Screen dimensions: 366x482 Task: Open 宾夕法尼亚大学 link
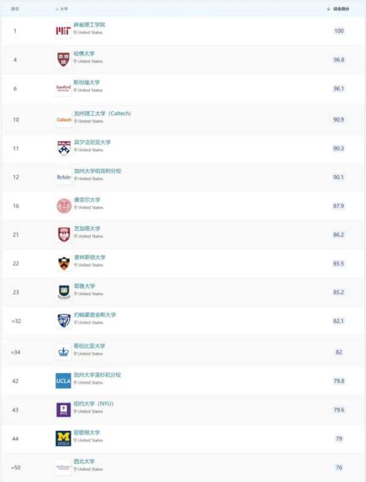tap(92, 142)
